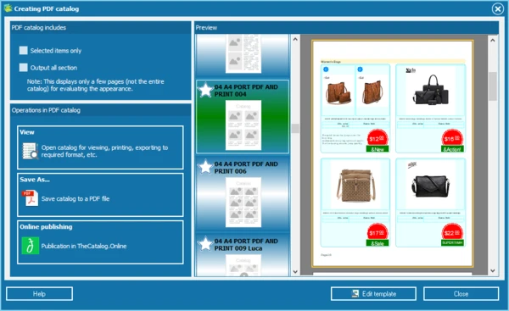Click the star icon of template 009 Luca

point(205,244)
